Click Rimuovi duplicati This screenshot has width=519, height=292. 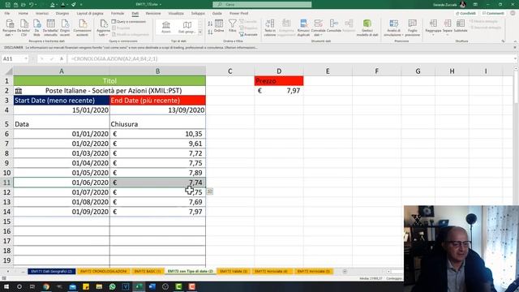tap(303, 28)
